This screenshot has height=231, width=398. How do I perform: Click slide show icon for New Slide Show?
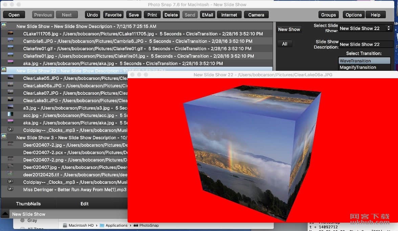pos(4,25)
